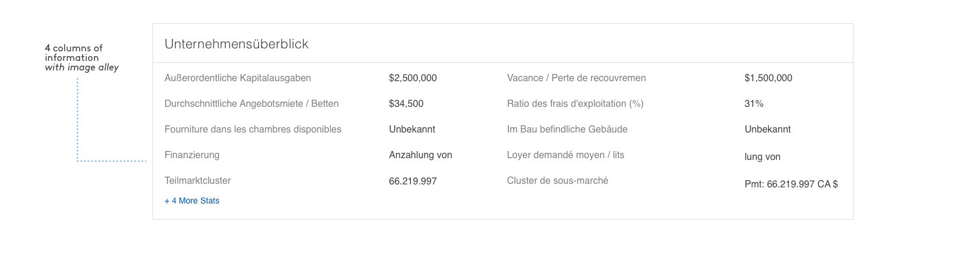Click the "Pmt: 66.219.997 CA $" value
Image resolution: width=957 pixels, height=256 pixels.
click(x=791, y=184)
